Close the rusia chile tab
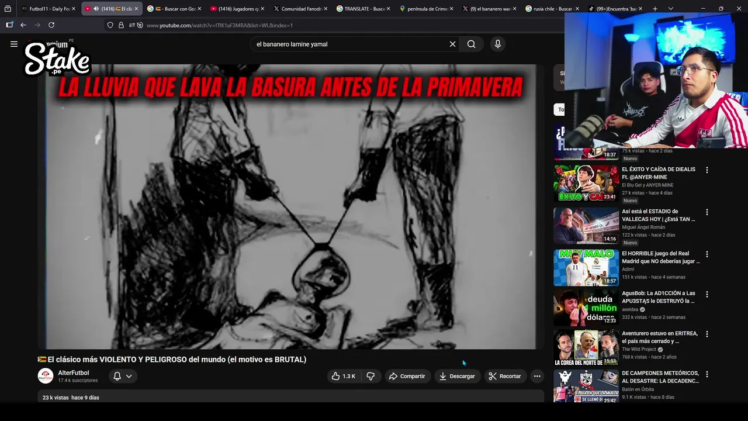748x421 pixels. click(x=577, y=9)
